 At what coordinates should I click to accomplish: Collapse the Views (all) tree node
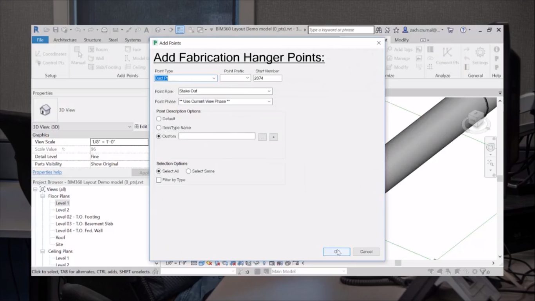tap(35, 189)
